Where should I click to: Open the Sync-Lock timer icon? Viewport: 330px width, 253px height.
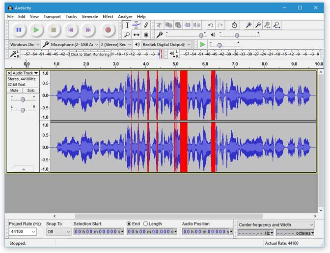[234, 25]
